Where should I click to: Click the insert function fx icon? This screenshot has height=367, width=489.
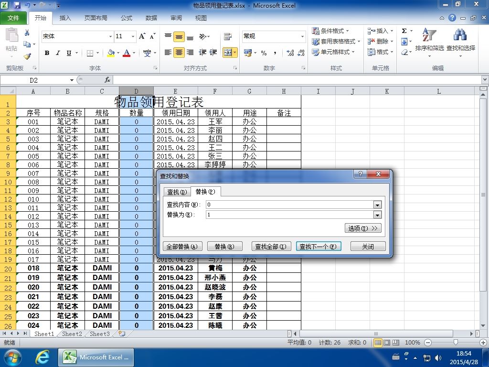(107, 80)
